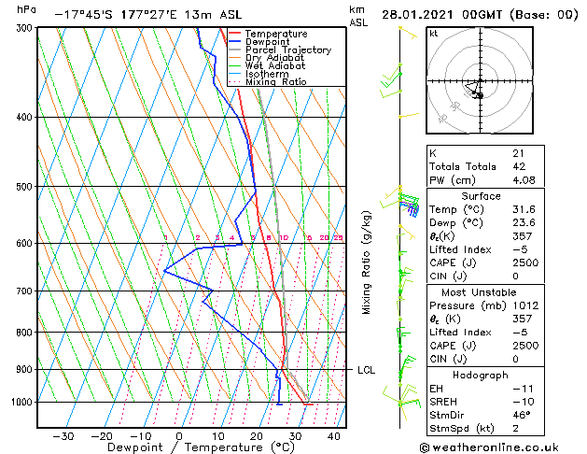The image size is (587, 454).
Task: Click the 900 hPa pressure axis label
Action: pos(26,369)
